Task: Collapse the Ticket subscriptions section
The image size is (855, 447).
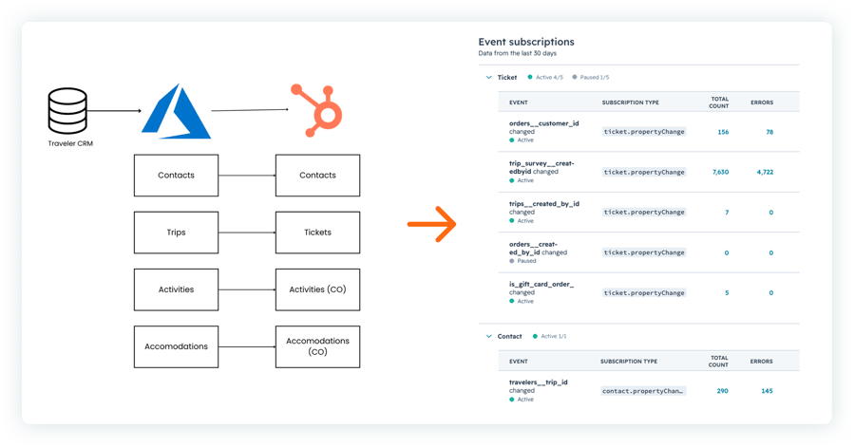Action: [x=488, y=77]
